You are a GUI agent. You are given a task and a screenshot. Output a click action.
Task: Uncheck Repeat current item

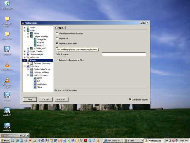click(x=57, y=43)
